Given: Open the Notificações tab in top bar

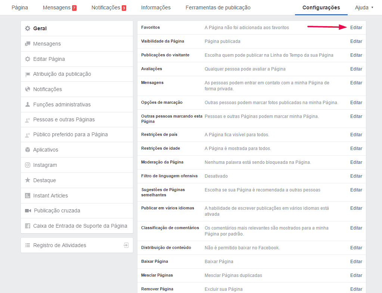Looking at the screenshot, I should [109, 7].
